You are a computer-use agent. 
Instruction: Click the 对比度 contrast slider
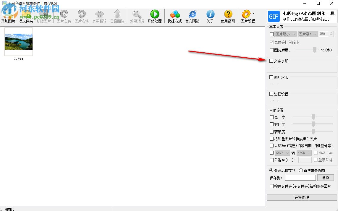313,124
